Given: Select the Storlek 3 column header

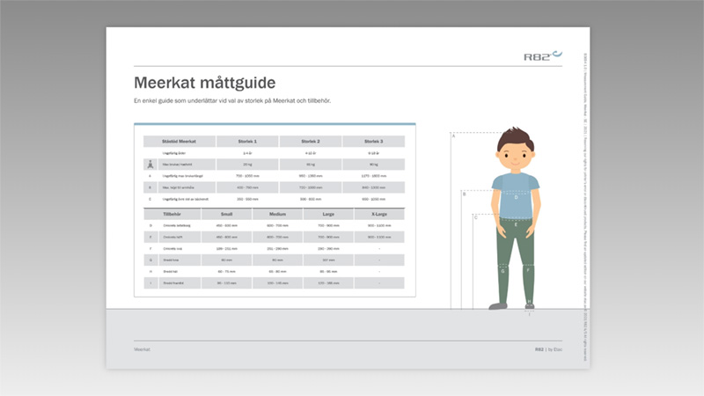Looking at the screenshot, I should [x=373, y=141].
